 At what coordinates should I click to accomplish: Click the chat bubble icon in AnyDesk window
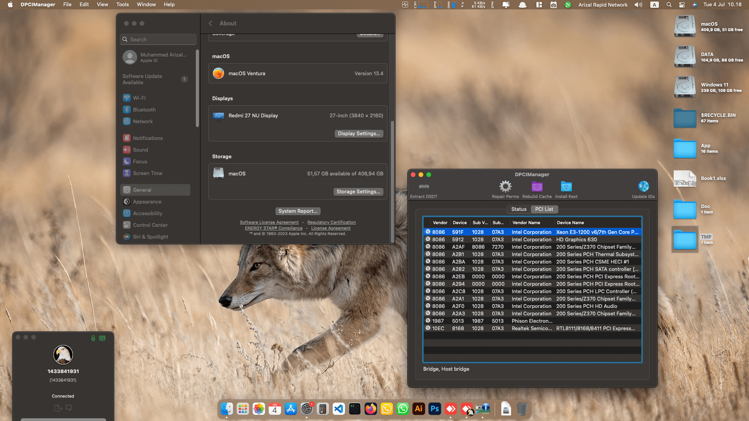tap(69, 408)
